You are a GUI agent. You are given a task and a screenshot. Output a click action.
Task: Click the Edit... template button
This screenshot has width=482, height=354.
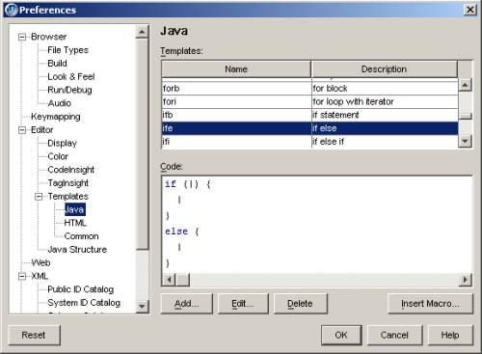pyautogui.click(x=243, y=304)
